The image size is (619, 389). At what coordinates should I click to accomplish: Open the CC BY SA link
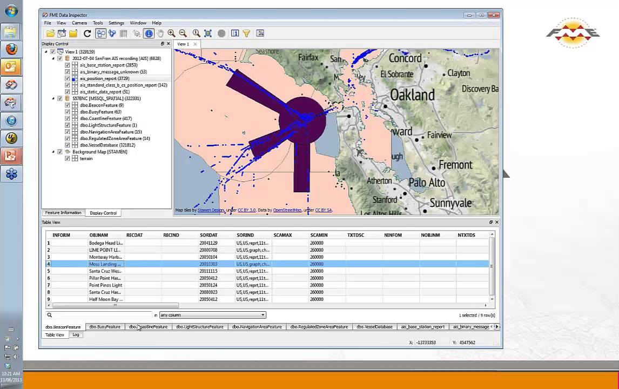click(324, 210)
